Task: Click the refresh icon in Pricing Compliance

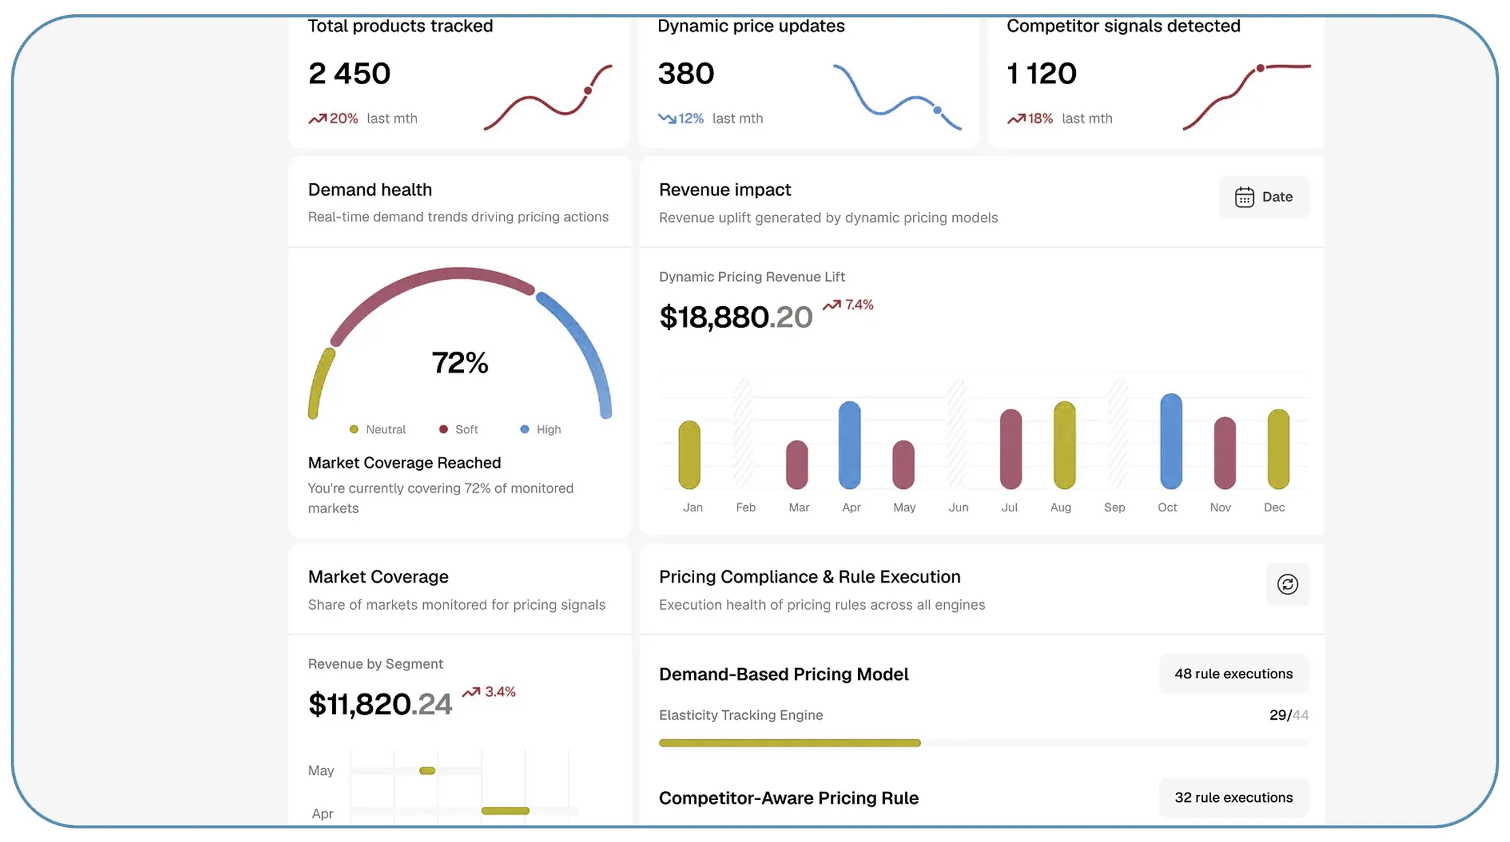Action: tap(1287, 584)
